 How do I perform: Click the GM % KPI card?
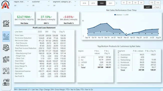[x=46, y=18]
